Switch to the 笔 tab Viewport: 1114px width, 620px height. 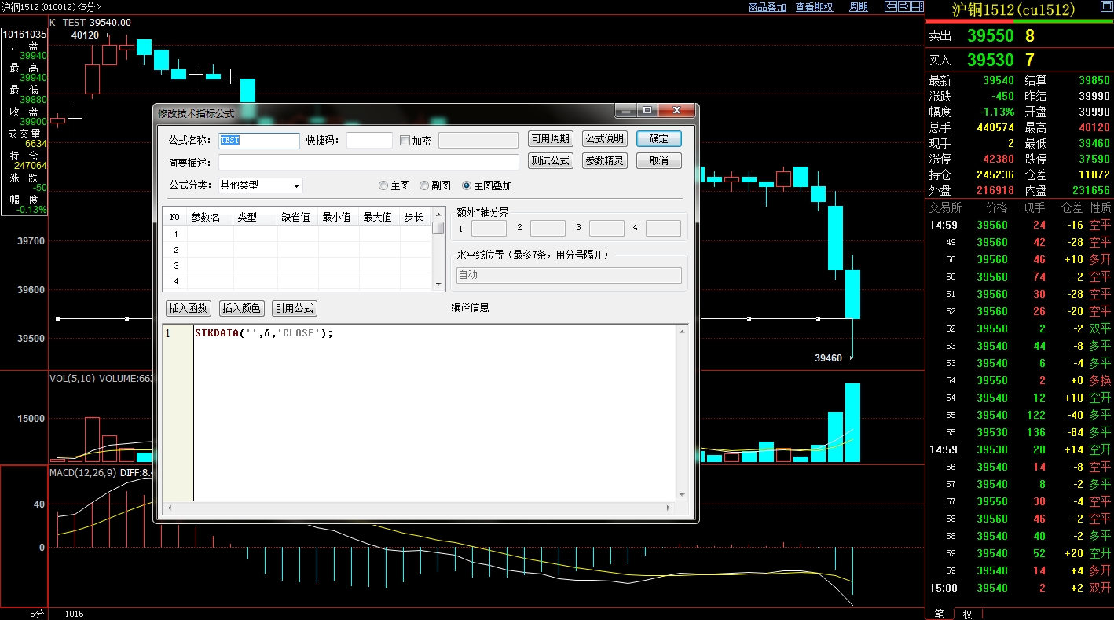pos(939,614)
